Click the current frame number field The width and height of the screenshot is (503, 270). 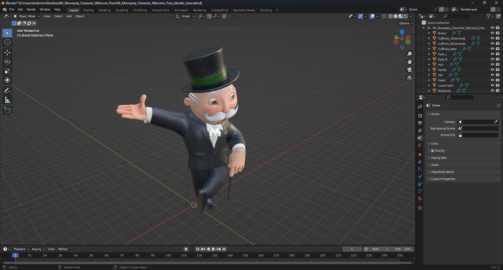coord(352,249)
